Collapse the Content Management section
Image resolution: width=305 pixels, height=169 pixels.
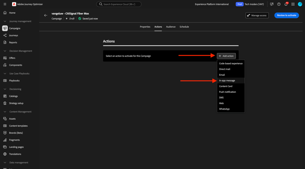(x=5, y=112)
